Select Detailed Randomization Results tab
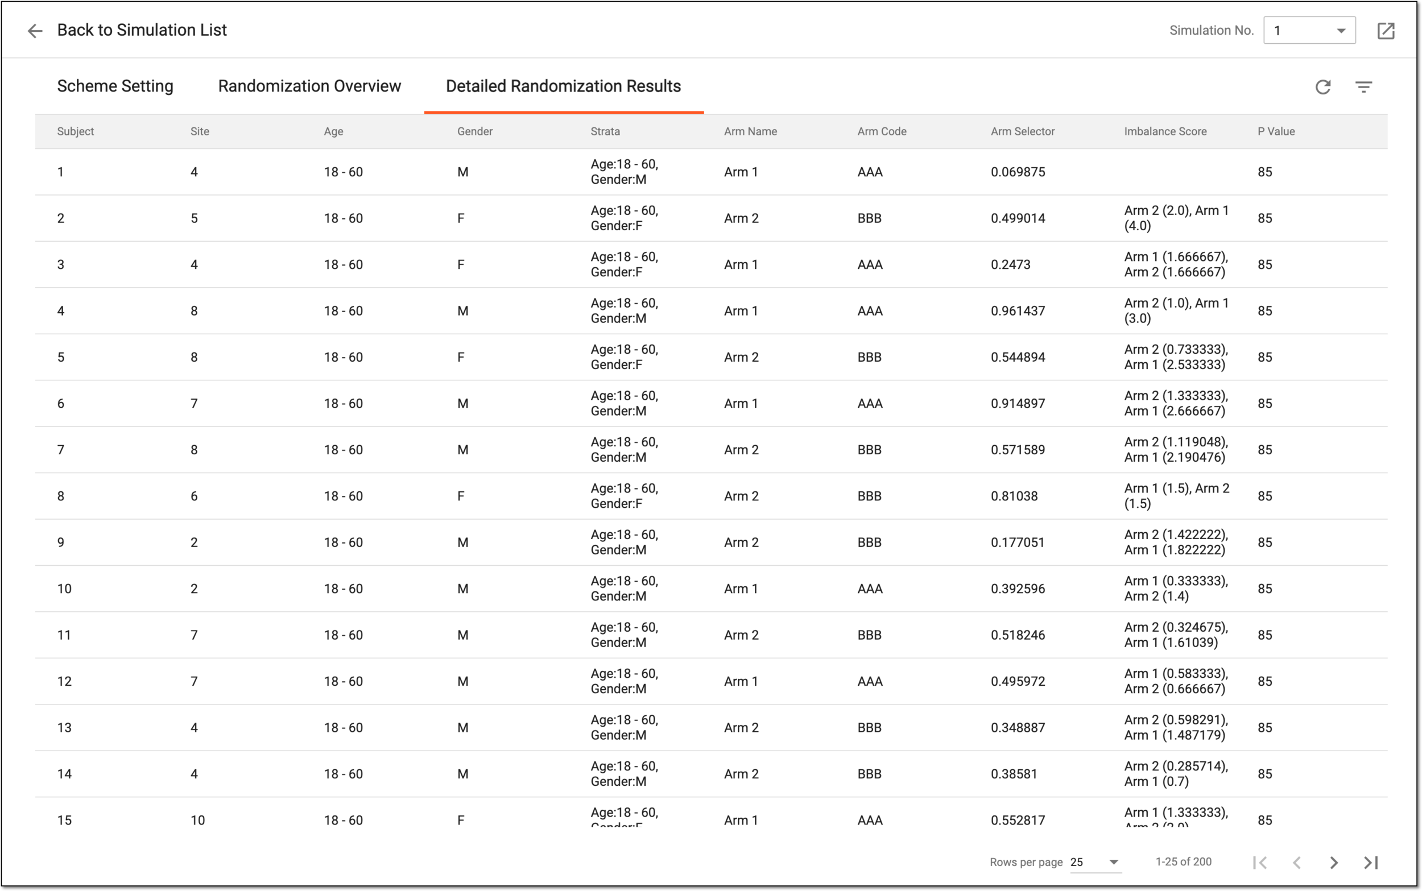The height and width of the screenshot is (891, 1422). 563,86
